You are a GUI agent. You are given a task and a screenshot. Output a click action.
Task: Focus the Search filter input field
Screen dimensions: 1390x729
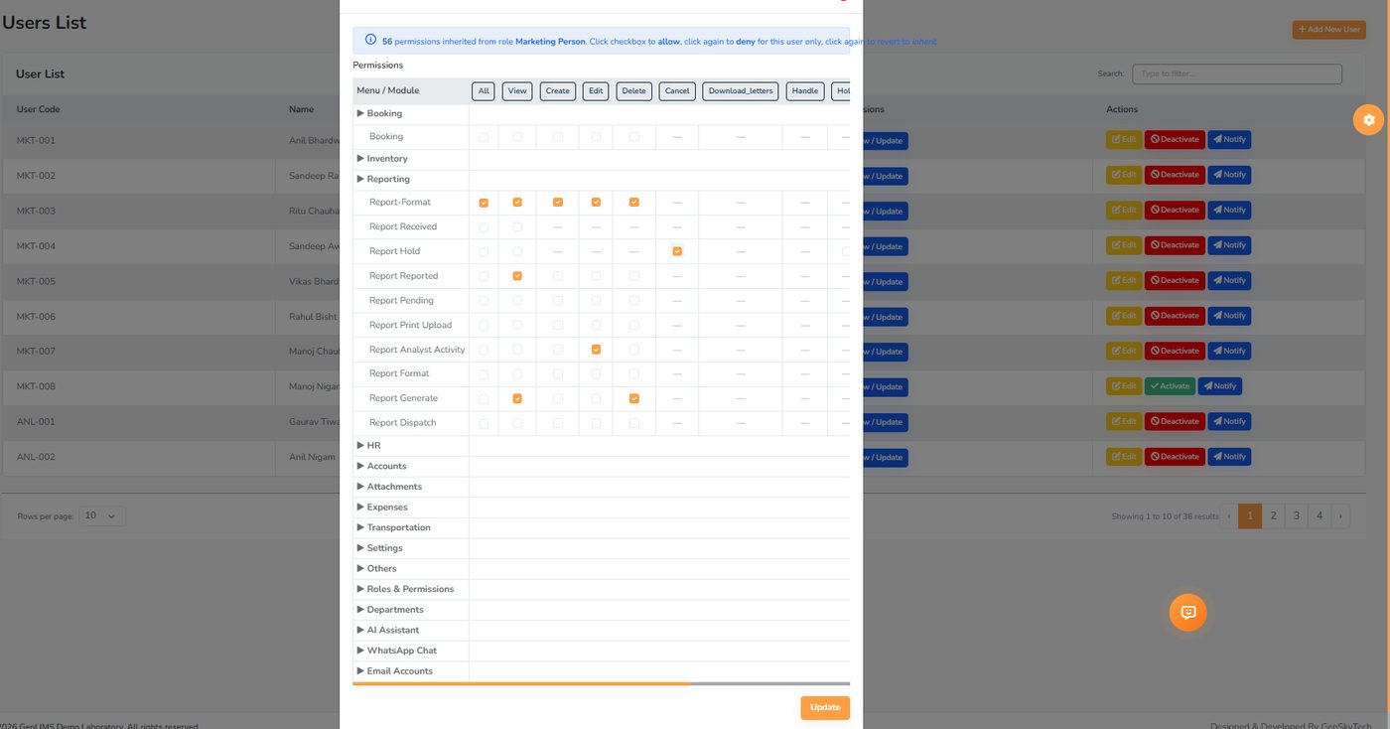coord(1237,74)
